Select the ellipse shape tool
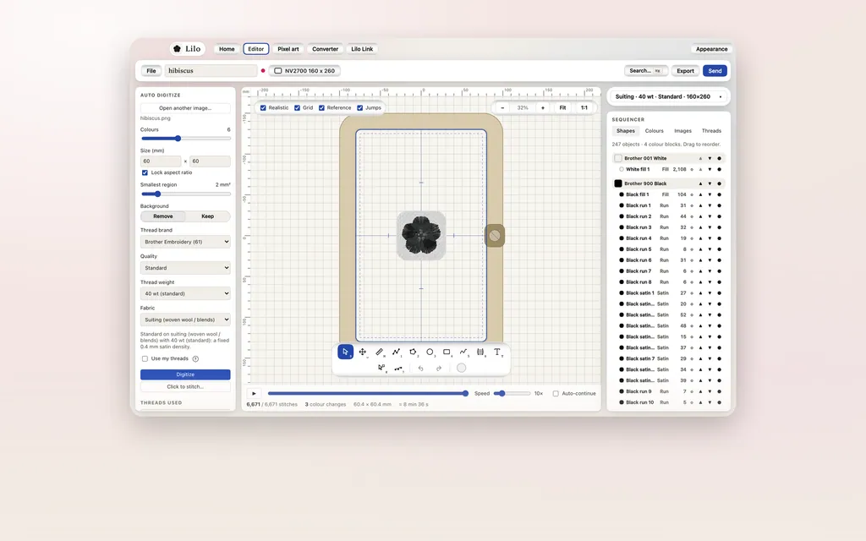Screen dimensions: 866x541 [x=430, y=352]
